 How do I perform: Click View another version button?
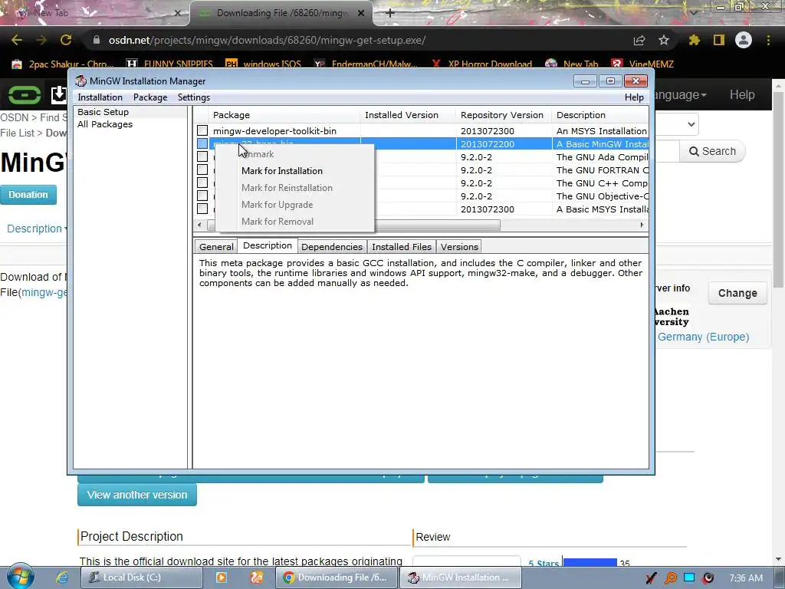pos(137,495)
